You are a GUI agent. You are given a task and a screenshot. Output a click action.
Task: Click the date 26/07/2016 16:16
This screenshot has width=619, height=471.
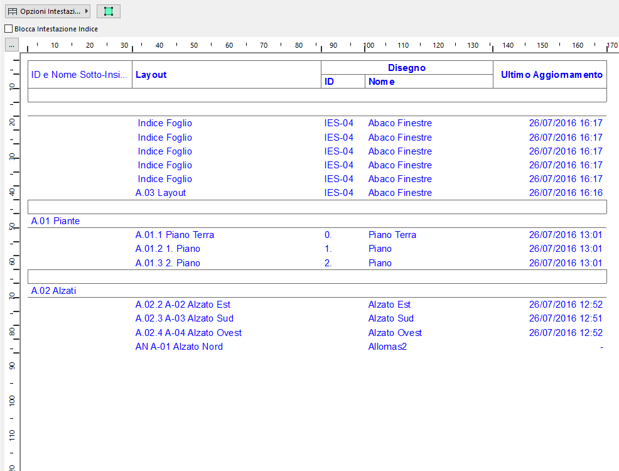coord(566,193)
